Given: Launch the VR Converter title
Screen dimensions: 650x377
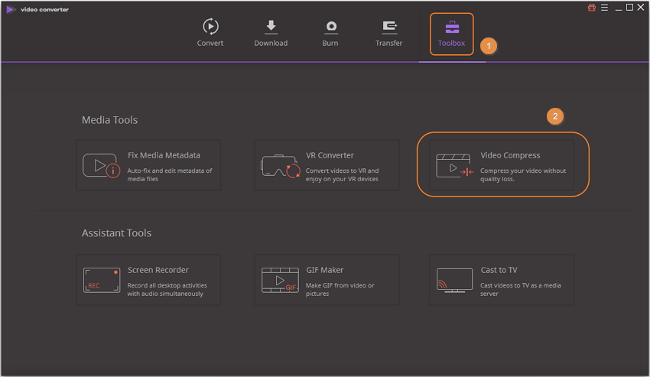Looking at the screenshot, I should tap(330, 155).
